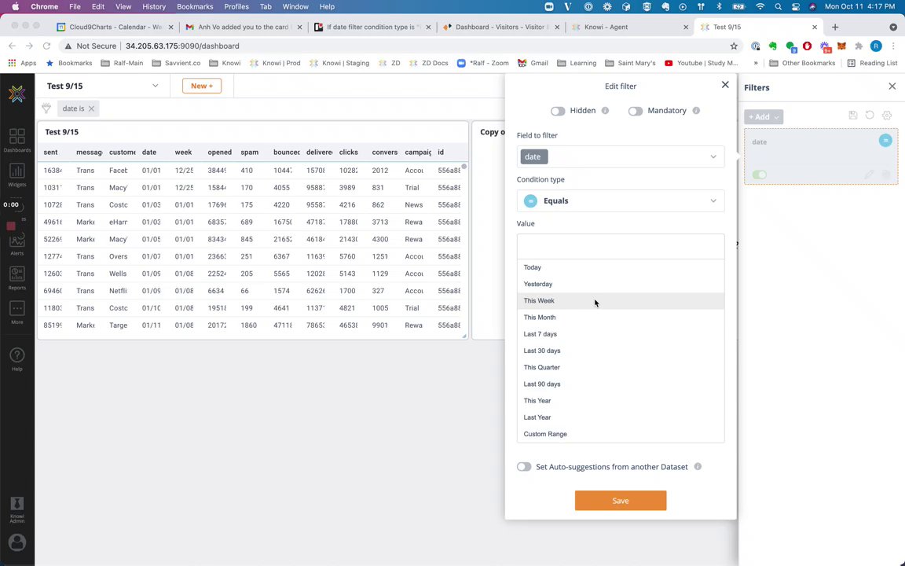This screenshot has height=566, width=905.
Task: Toggle the Hidden switch
Action: pyautogui.click(x=557, y=111)
